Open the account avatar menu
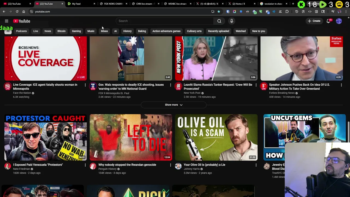Image resolution: width=350 pixels, height=197 pixels. click(x=339, y=21)
